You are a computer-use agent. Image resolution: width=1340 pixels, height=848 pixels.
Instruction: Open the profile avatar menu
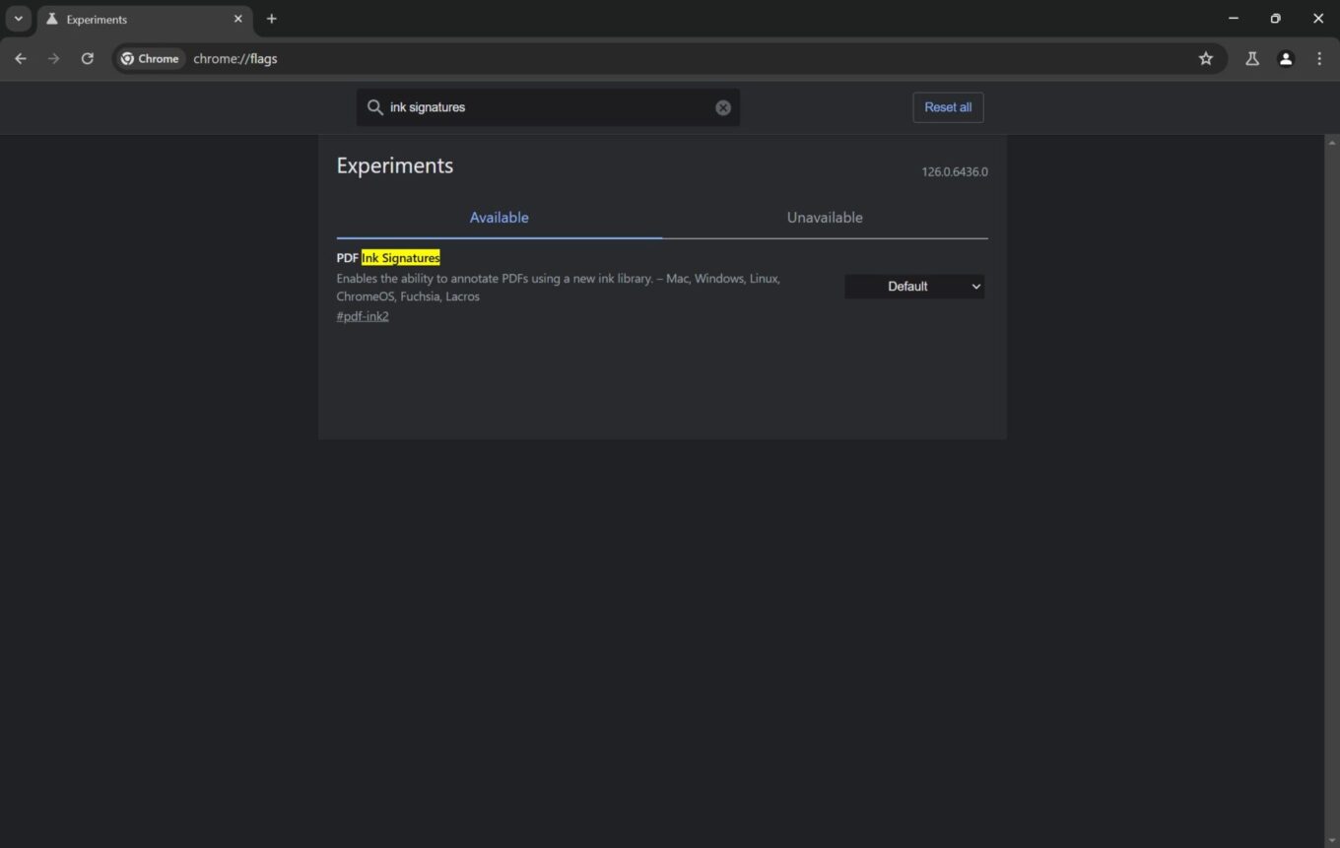pos(1286,59)
